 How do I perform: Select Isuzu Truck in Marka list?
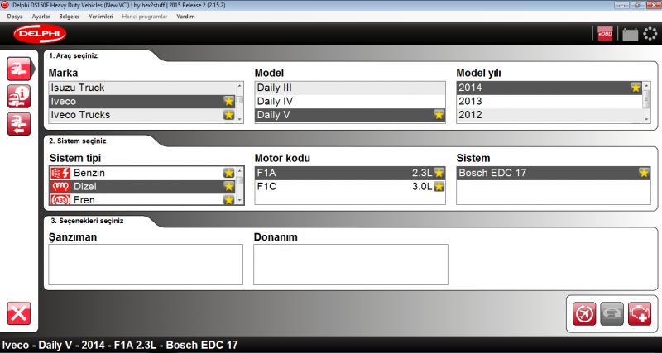point(142,88)
